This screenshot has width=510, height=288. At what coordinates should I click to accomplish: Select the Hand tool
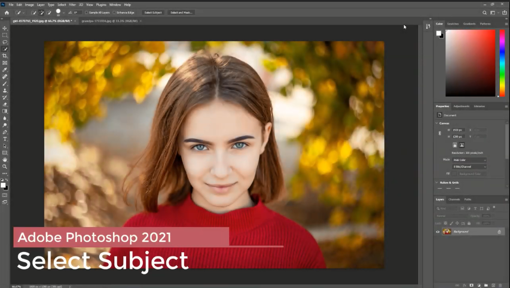(5, 160)
